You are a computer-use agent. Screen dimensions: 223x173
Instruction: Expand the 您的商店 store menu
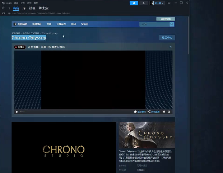[x=22, y=24]
